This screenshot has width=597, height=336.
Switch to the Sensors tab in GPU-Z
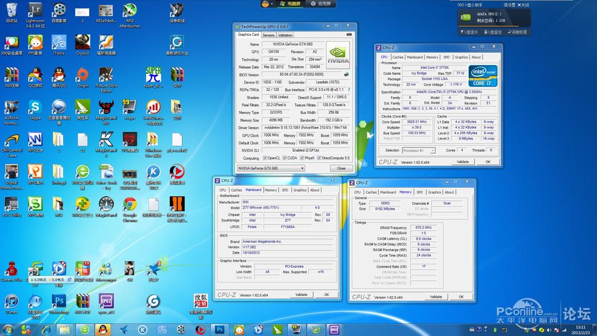[268, 35]
